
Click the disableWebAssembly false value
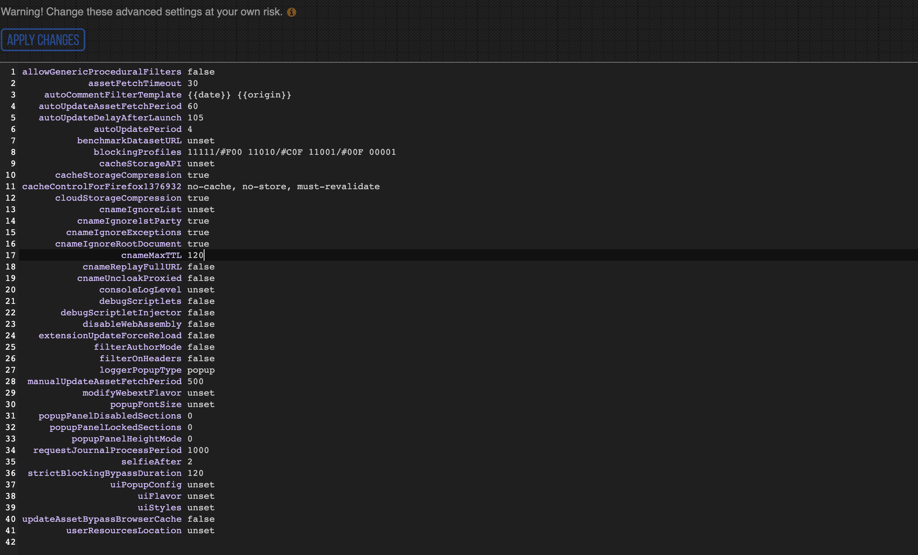point(201,324)
